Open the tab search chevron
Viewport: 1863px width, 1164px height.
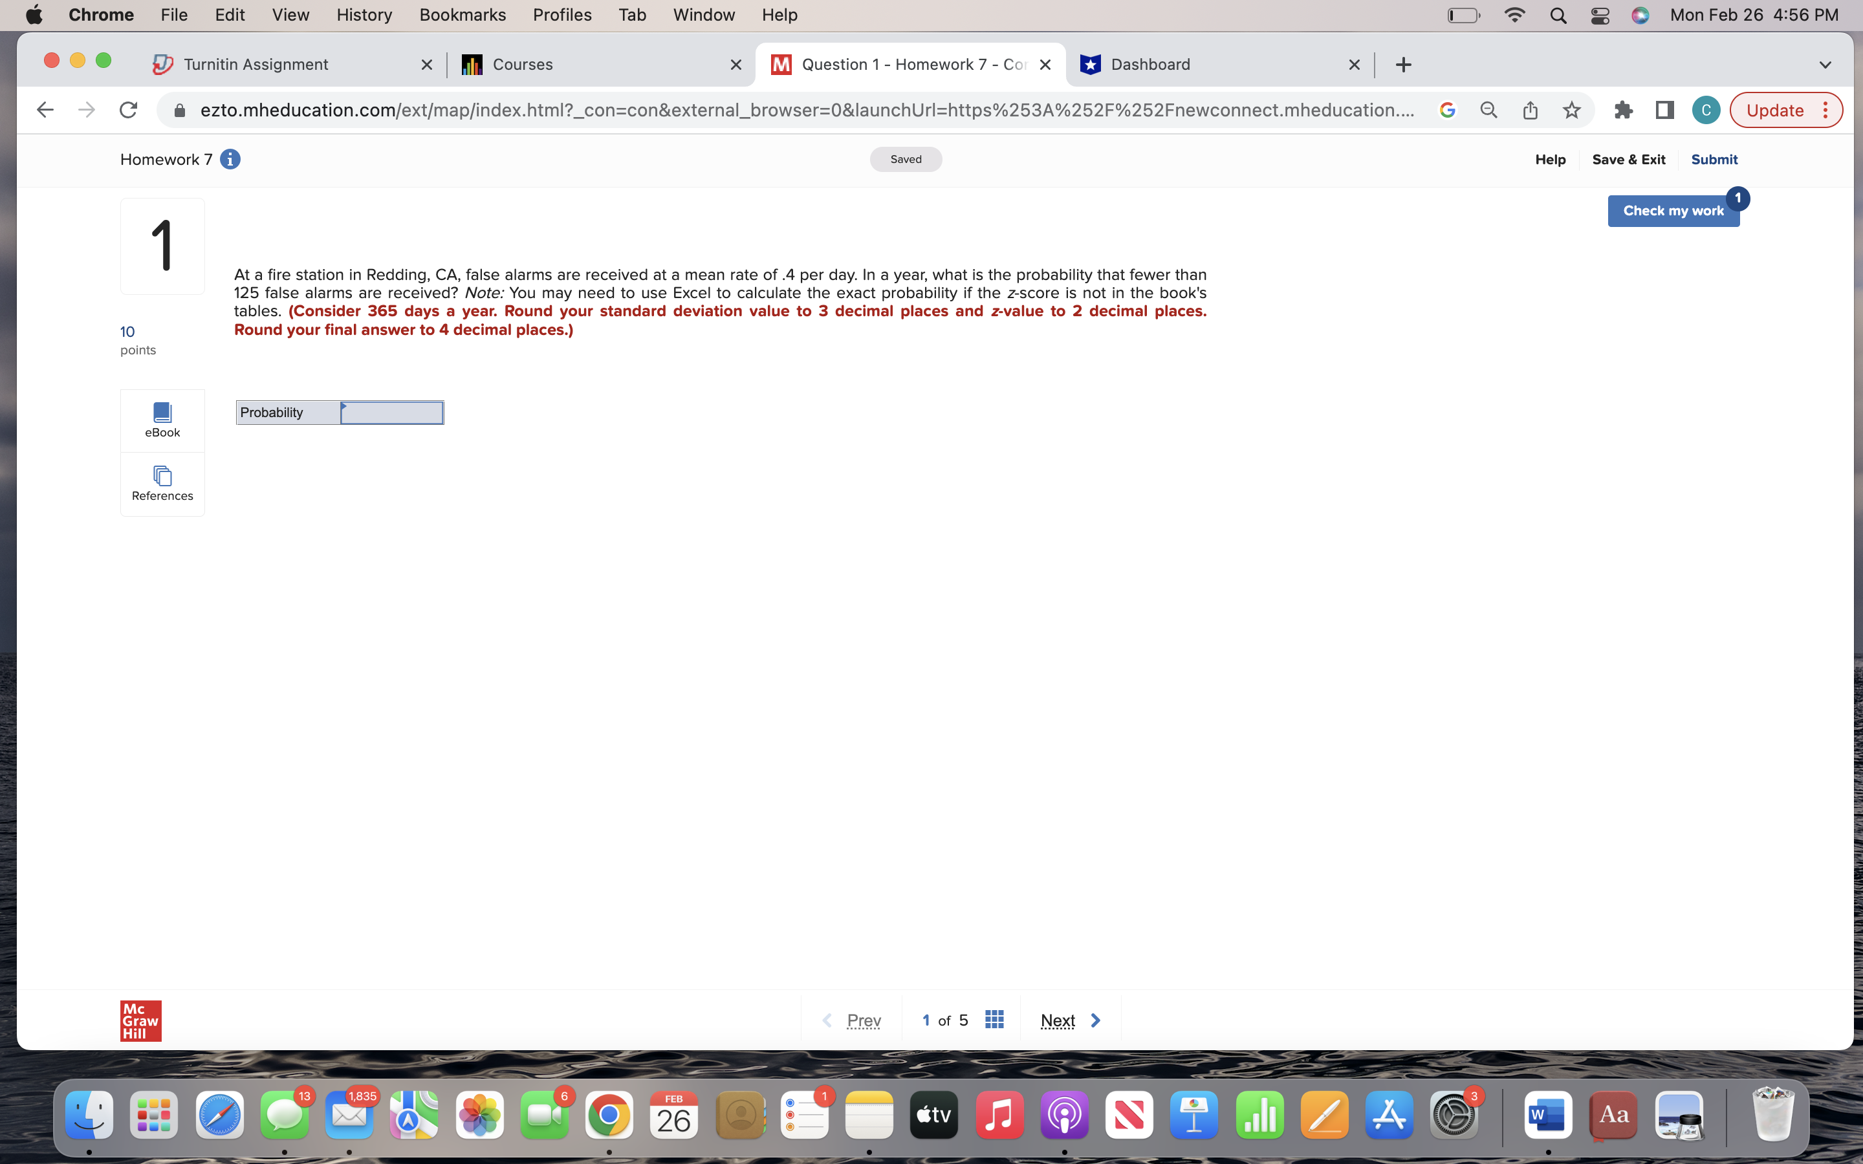[x=1824, y=64]
